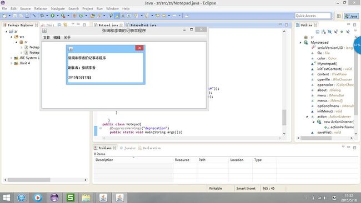Click the New Java Package icon
The image size is (361, 203).
click(74, 16)
